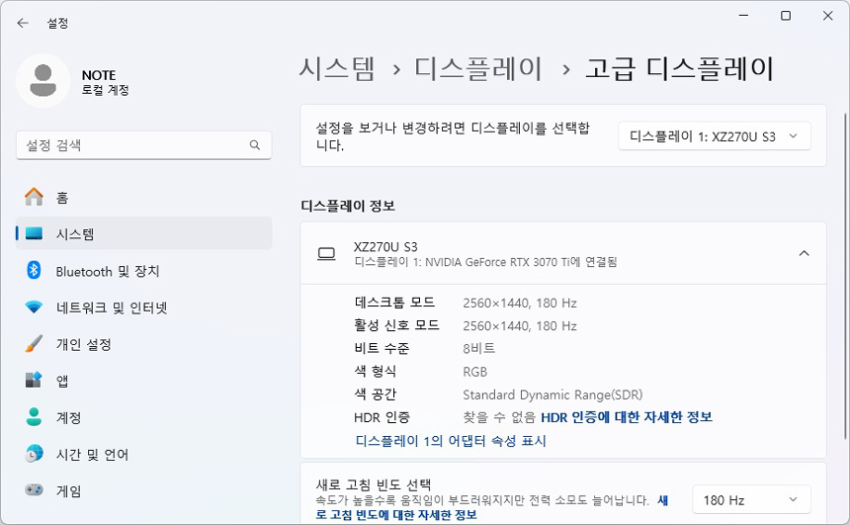The image size is (850, 525).
Task: Select 시스템 in the sidebar
Action: point(143,233)
